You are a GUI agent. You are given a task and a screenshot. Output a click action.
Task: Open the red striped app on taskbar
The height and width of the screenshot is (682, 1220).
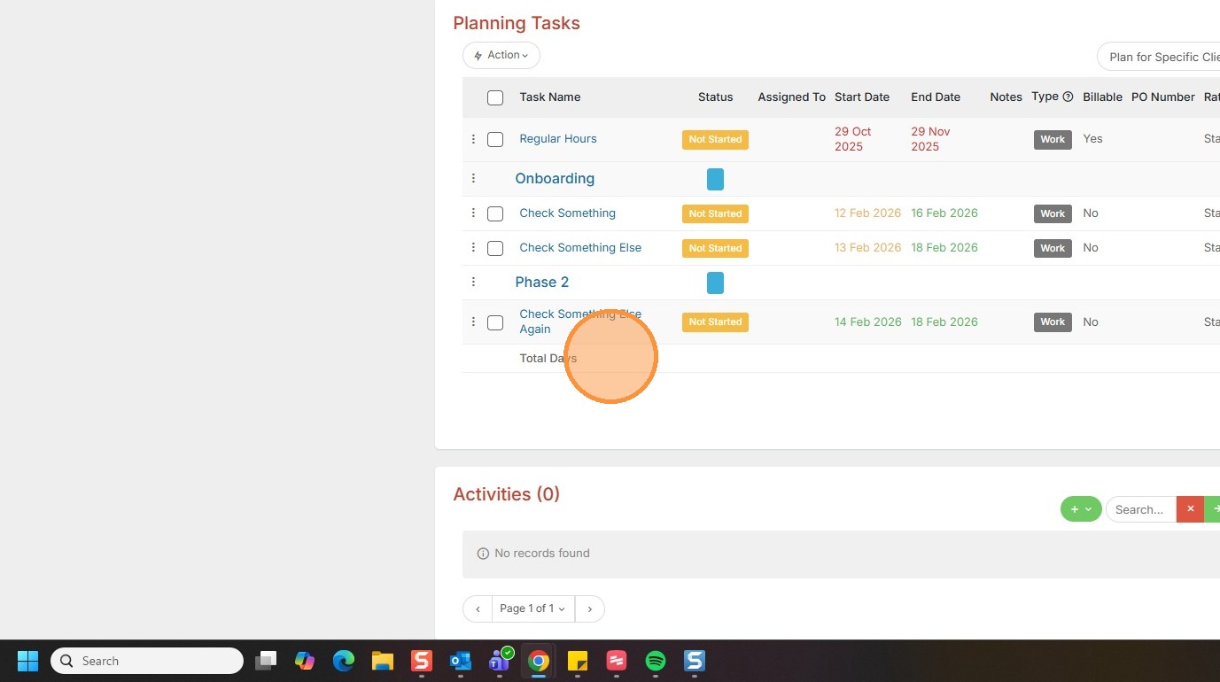[x=617, y=661]
